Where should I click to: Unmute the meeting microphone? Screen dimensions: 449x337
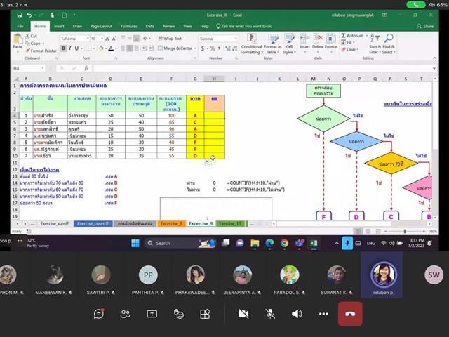[269, 314]
